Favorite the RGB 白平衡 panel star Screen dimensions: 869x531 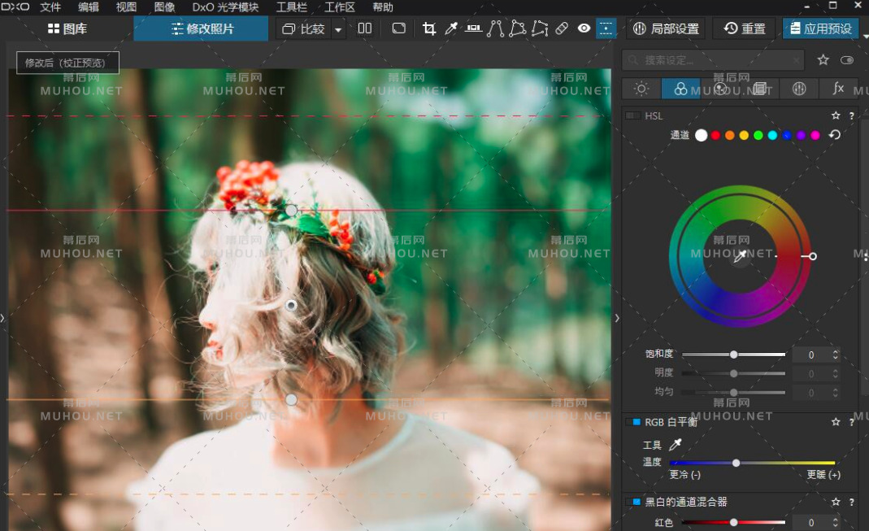[836, 422]
